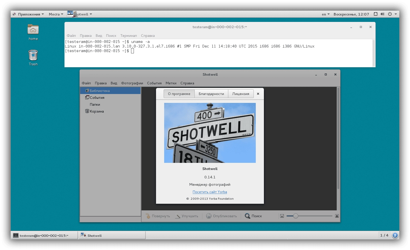Click the События events icon in sidebar

[x=87, y=97]
